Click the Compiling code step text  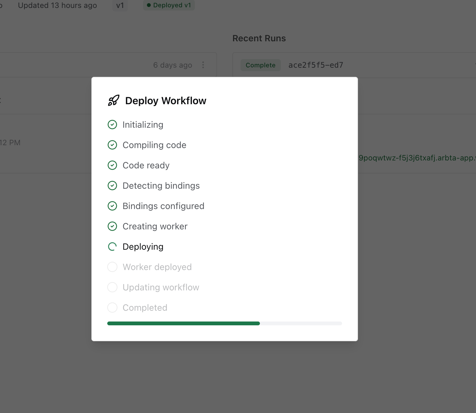[x=155, y=145]
